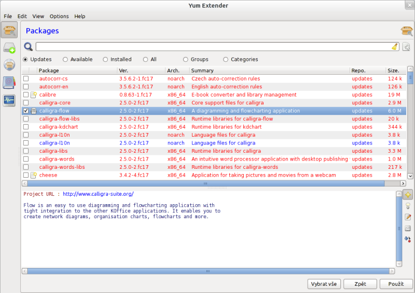
Task: Click the Vybrat vše button
Action: pos(324,284)
